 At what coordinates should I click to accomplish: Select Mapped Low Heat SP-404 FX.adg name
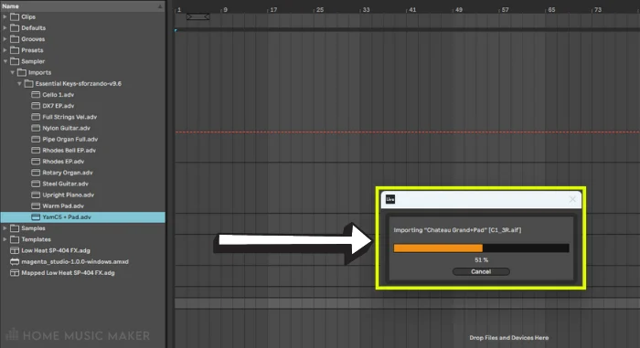(69, 273)
